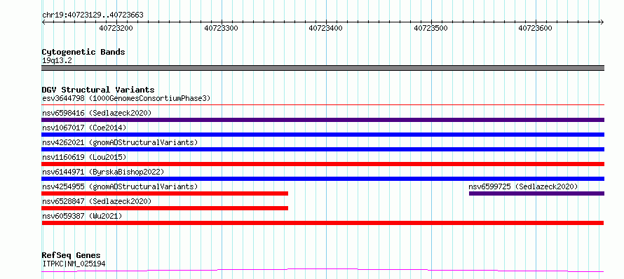This screenshot has width=624, height=279.
Task: Click the left arrowhead of the ruler
Action: point(43,22)
